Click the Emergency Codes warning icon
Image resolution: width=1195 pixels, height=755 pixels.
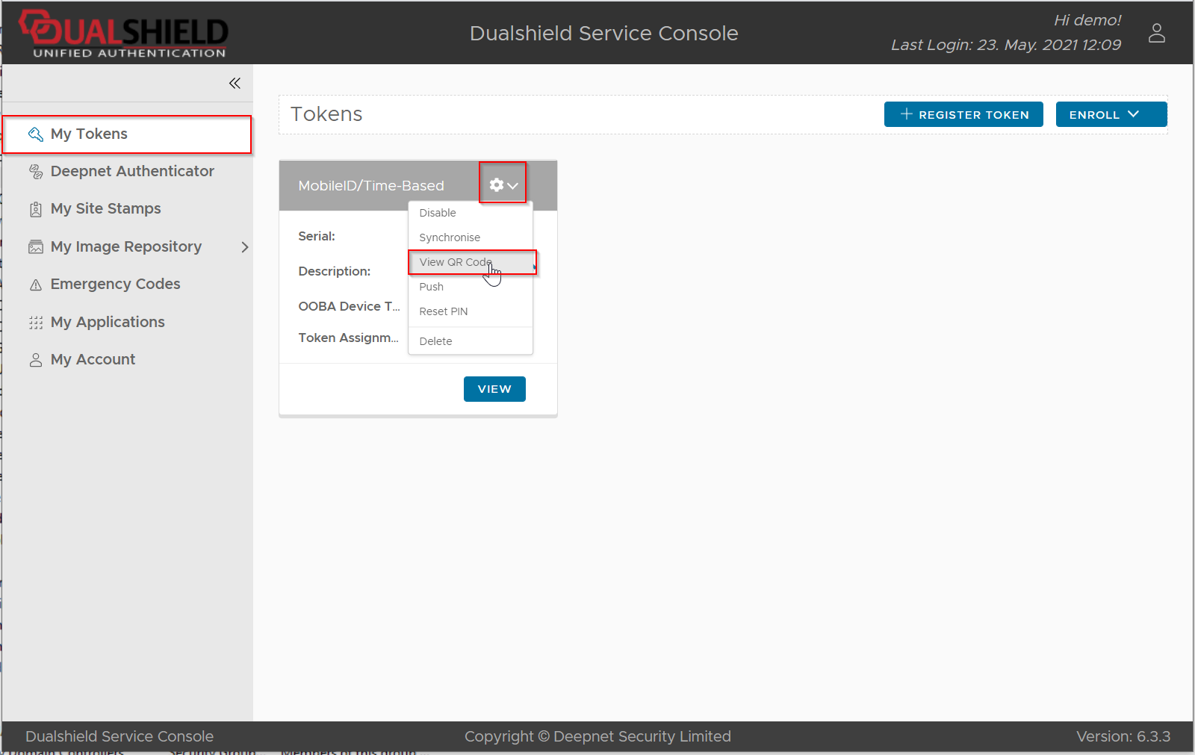click(35, 285)
